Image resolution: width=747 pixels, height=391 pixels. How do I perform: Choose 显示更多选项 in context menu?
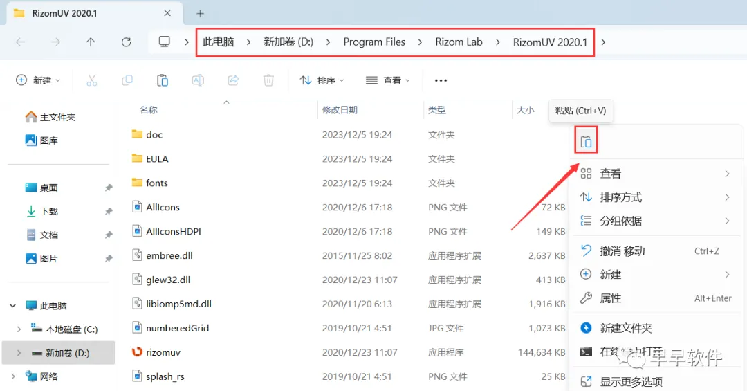[656, 382]
